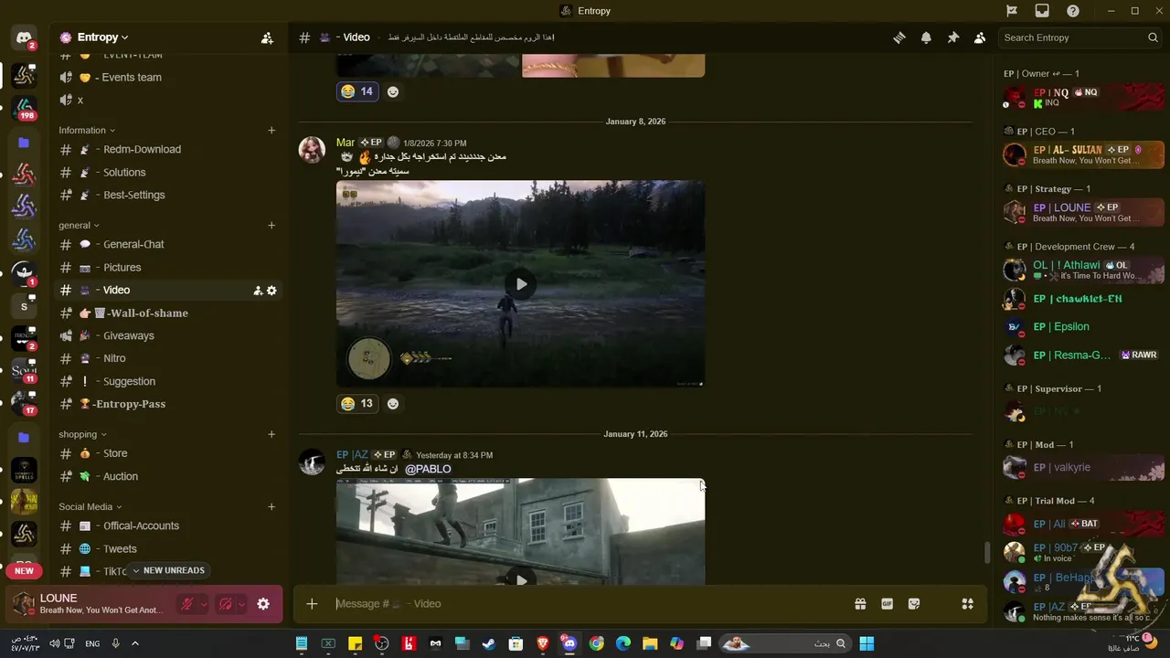Image resolution: width=1170 pixels, height=658 pixels.
Task: Open Steam from the taskbar
Action: coord(489,643)
